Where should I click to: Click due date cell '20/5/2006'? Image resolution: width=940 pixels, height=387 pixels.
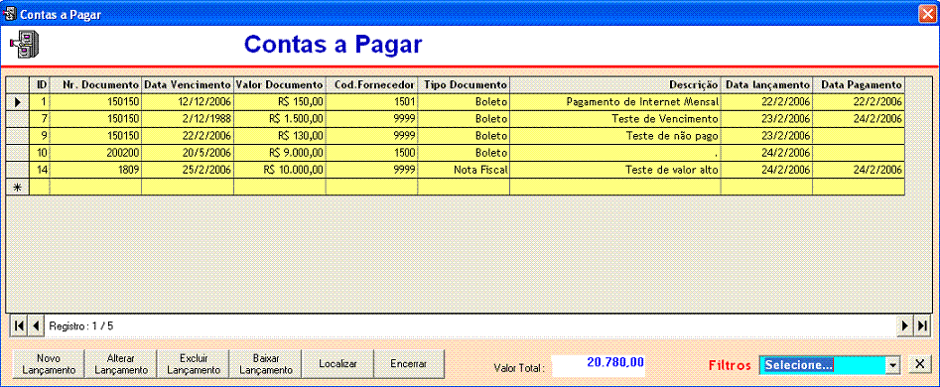[188, 153]
